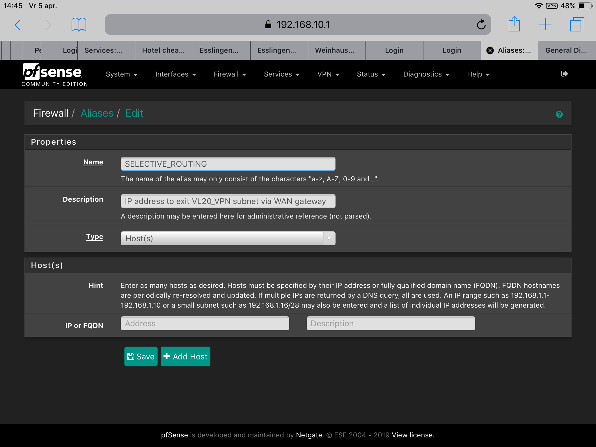Switch to the General Di... tab
This screenshot has height=447, width=596.
tap(566, 51)
